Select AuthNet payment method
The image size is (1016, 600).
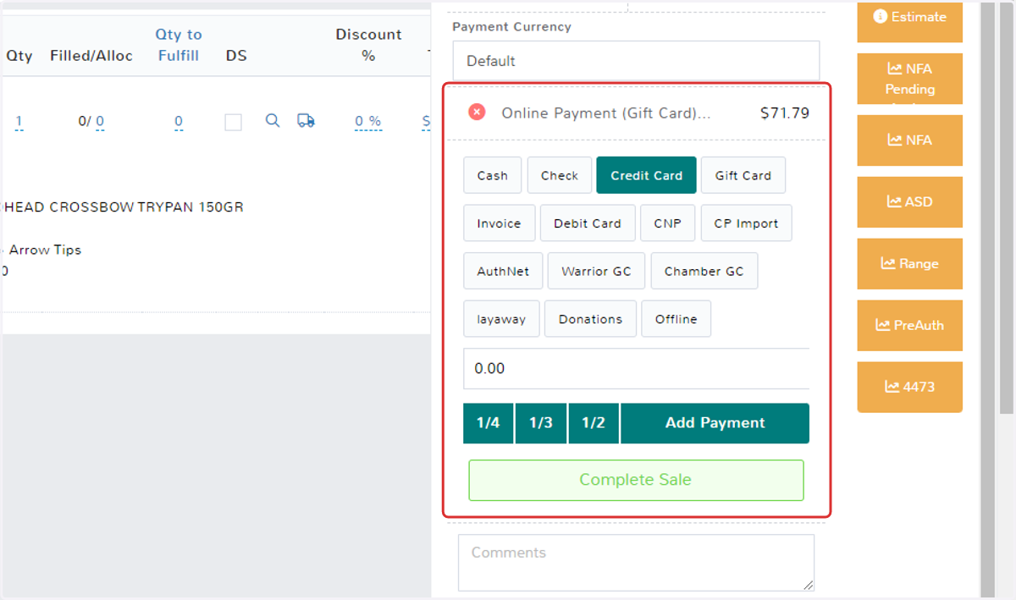503,271
